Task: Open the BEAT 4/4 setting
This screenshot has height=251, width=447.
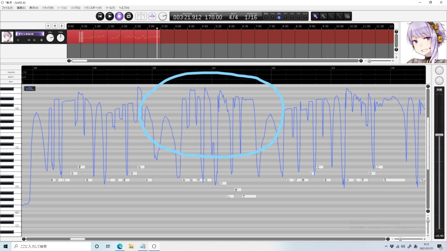Action: pyautogui.click(x=234, y=17)
